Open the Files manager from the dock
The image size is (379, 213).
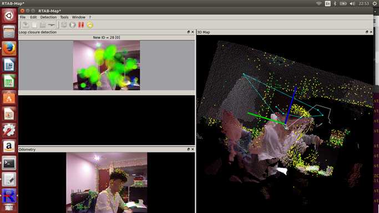point(9,32)
